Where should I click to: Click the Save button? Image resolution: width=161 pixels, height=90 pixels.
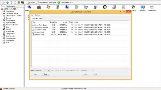click(85, 74)
